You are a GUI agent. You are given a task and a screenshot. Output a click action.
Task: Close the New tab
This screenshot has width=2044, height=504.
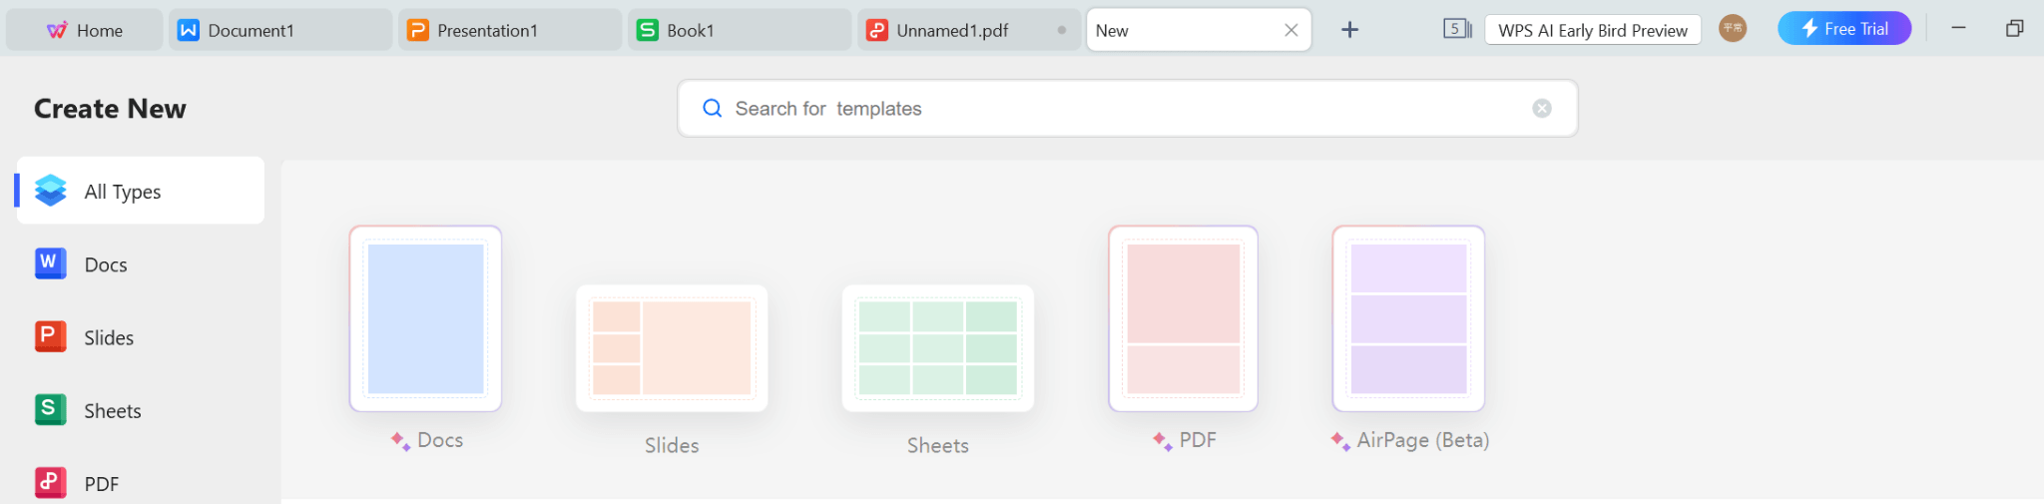(x=1291, y=30)
